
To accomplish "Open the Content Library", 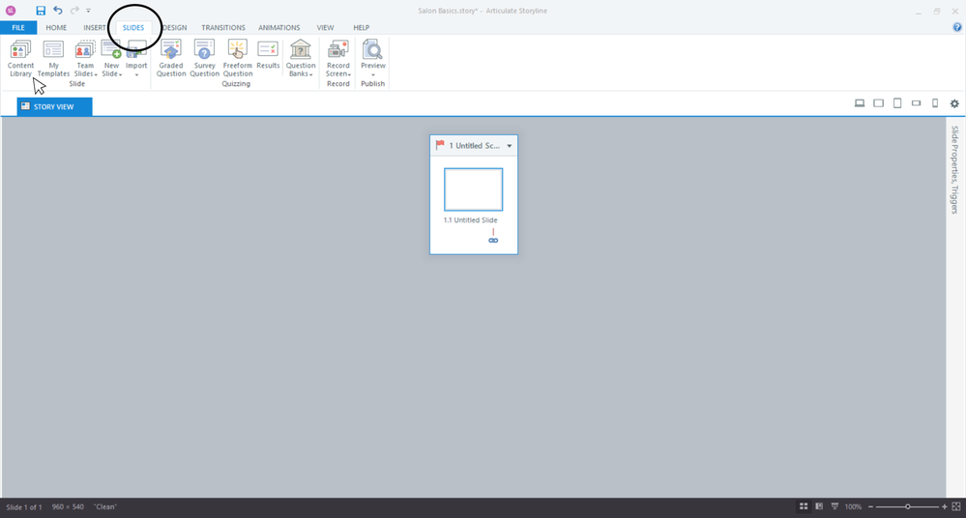I will click(x=20, y=59).
